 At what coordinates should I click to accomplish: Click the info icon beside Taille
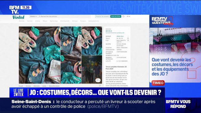tap(128, 38)
